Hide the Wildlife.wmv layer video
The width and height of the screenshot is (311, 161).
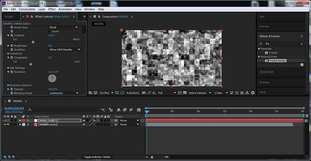(5, 124)
